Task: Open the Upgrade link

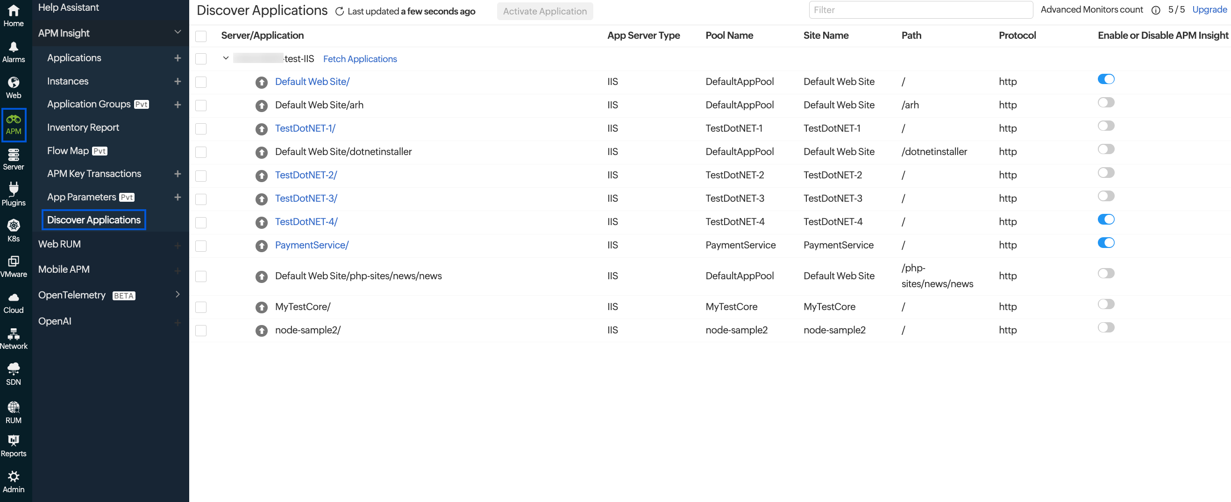Action: [1209, 9]
